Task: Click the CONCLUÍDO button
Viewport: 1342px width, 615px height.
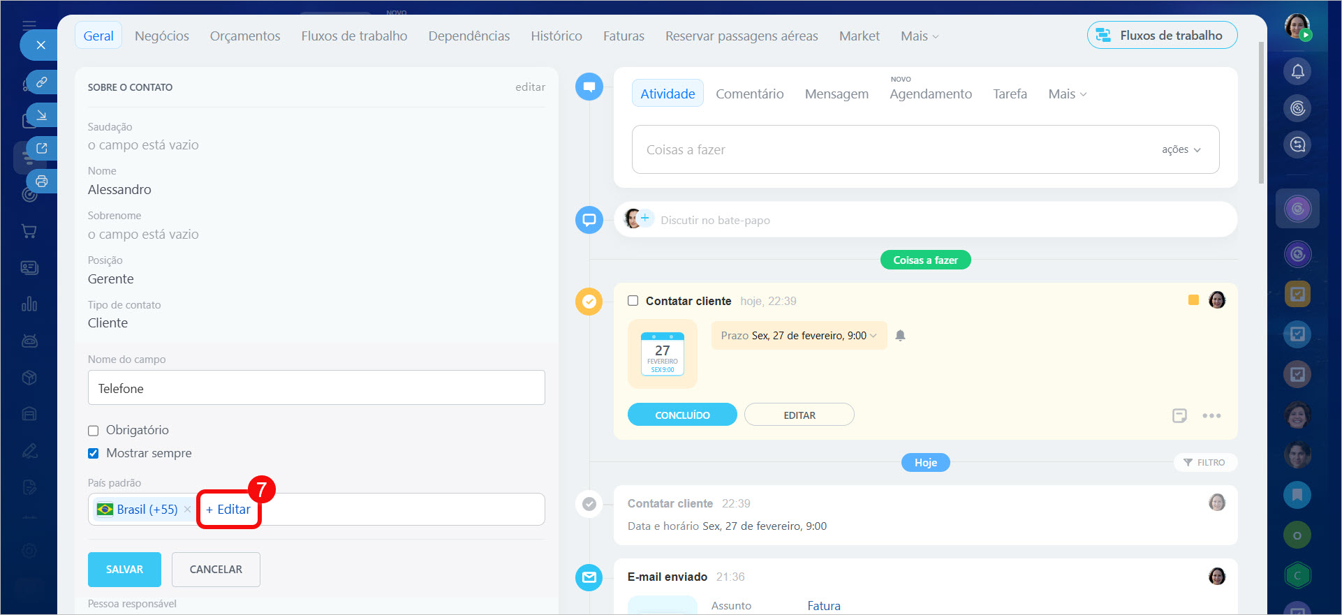Action: tap(682, 415)
